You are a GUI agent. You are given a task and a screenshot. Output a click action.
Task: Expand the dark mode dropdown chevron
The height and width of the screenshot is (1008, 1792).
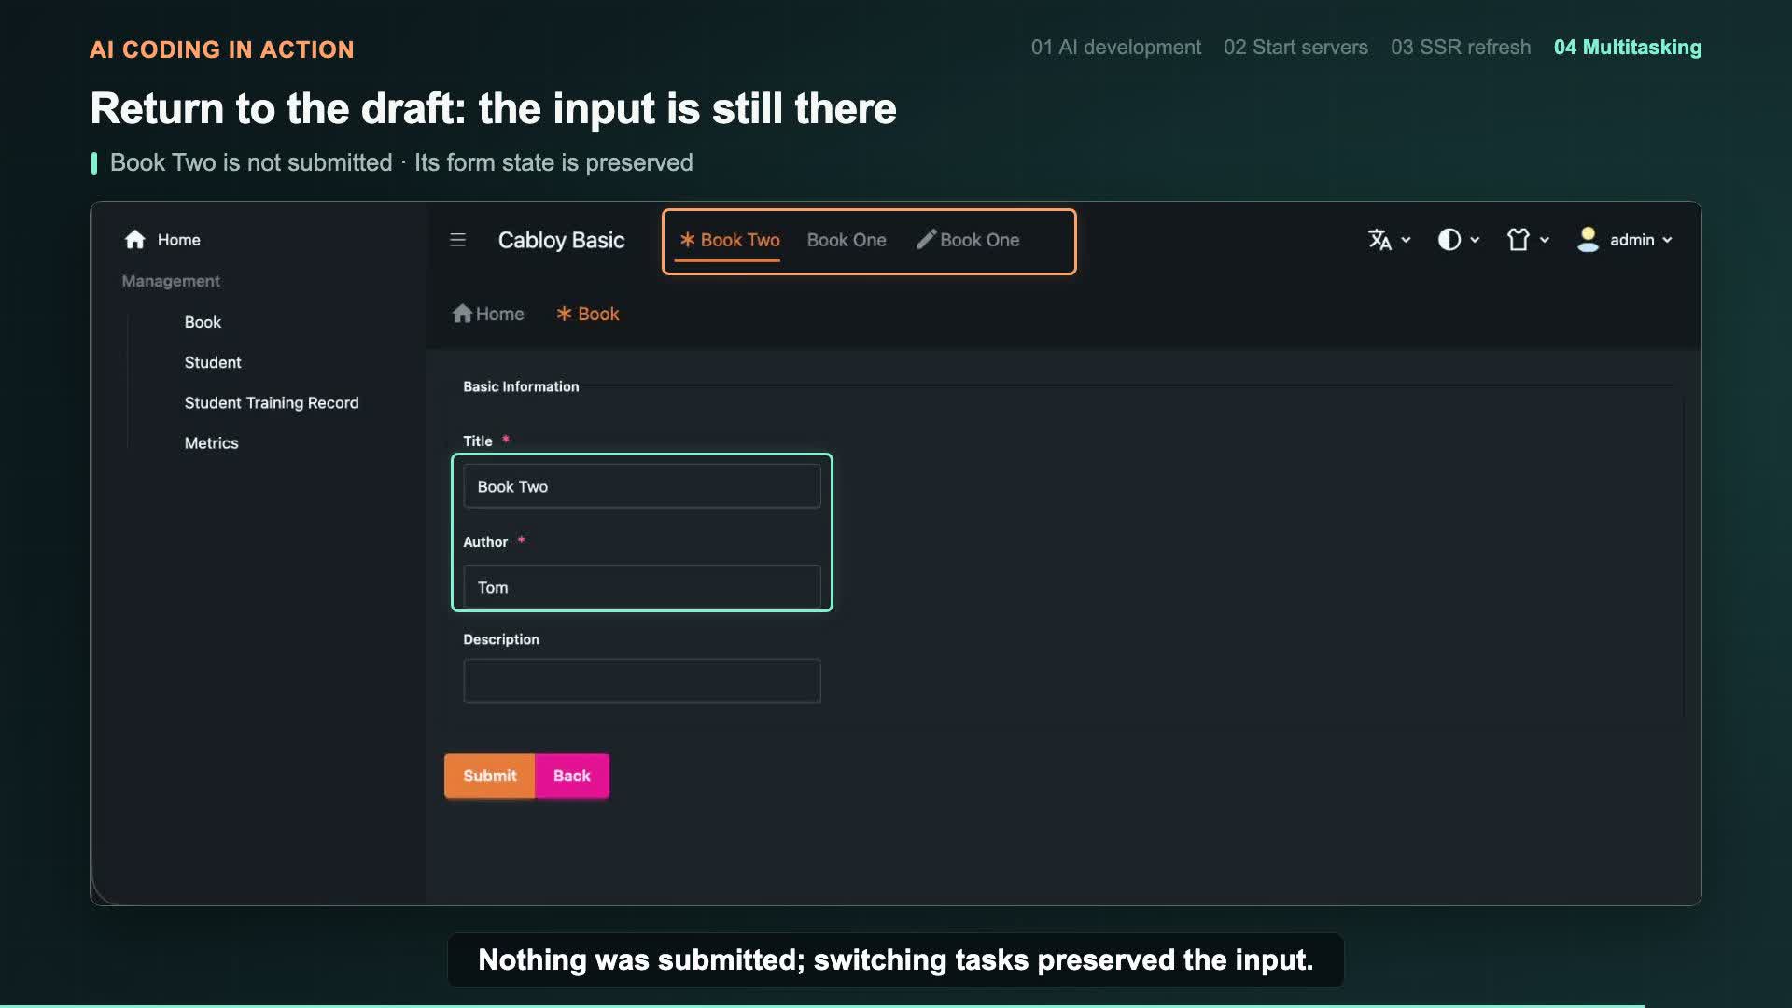[x=1475, y=240]
